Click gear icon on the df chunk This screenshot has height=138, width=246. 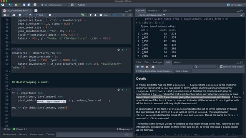click(x=118, y=90)
